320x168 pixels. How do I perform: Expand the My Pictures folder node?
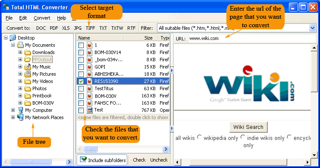[x=20, y=74]
